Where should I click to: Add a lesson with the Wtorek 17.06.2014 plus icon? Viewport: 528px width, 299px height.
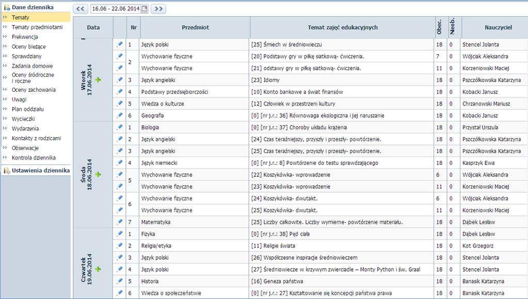[98, 80]
